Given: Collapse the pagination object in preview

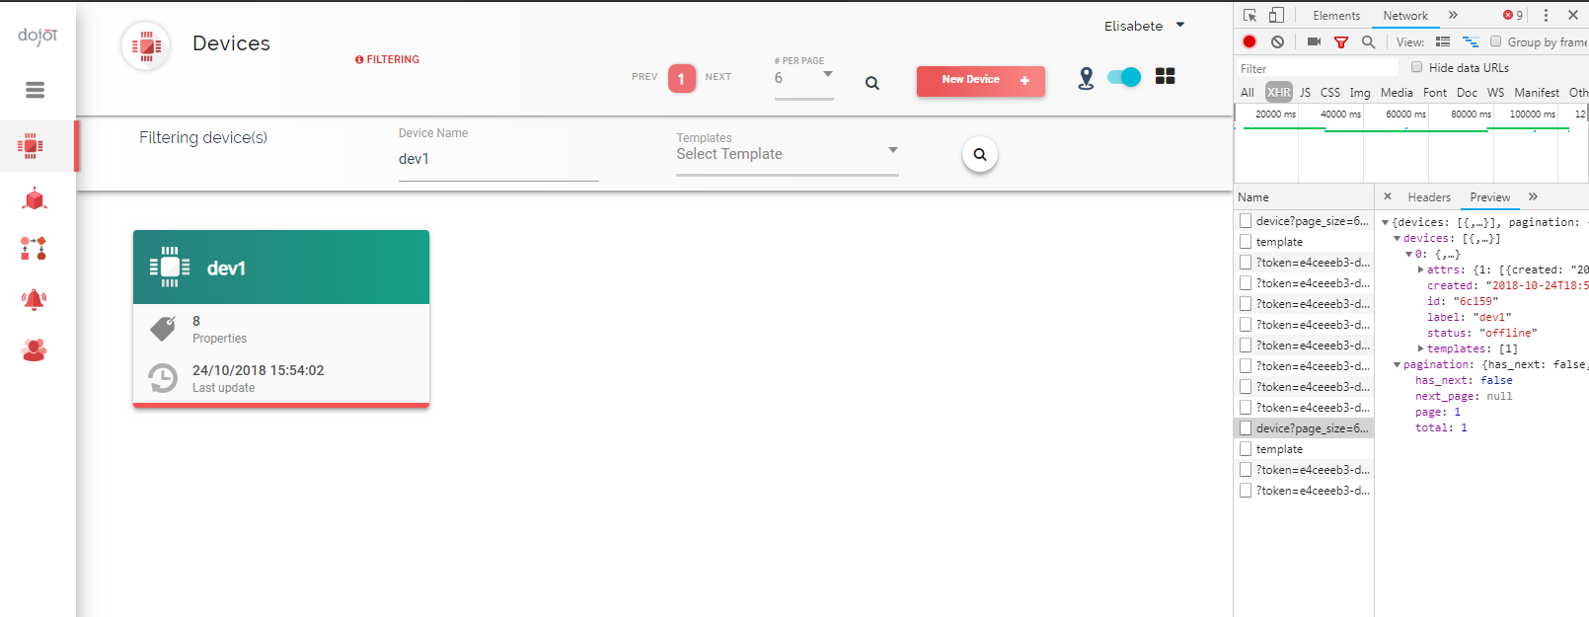Looking at the screenshot, I should (1397, 365).
